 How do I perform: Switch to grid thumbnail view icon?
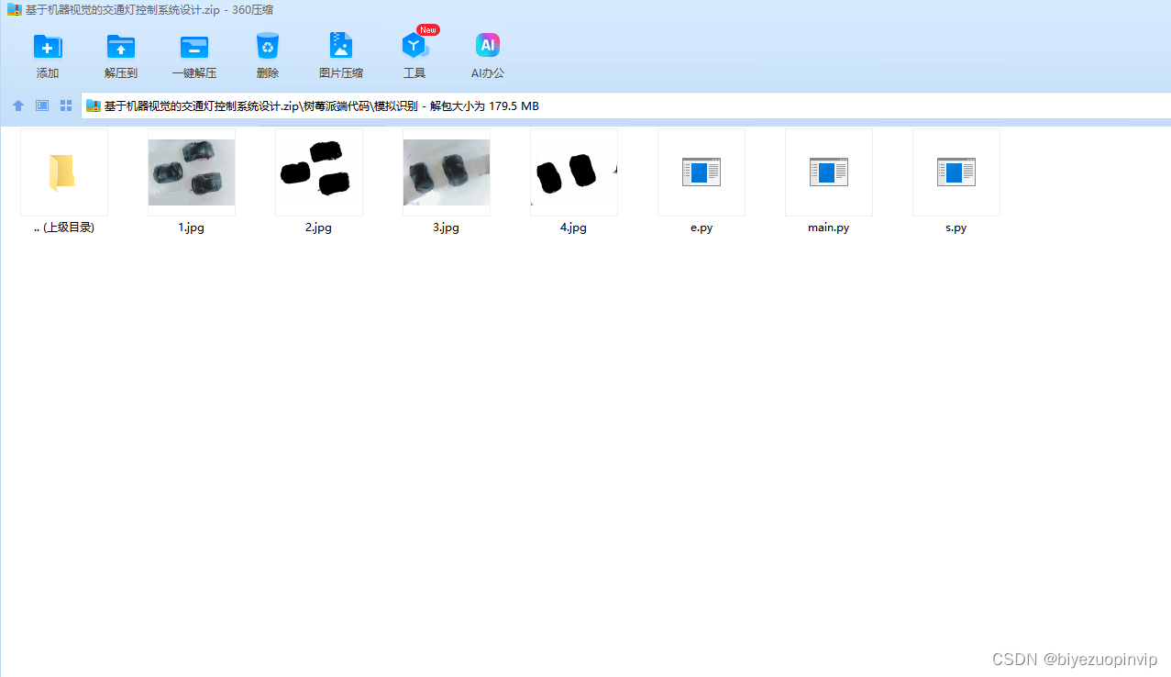pos(66,105)
